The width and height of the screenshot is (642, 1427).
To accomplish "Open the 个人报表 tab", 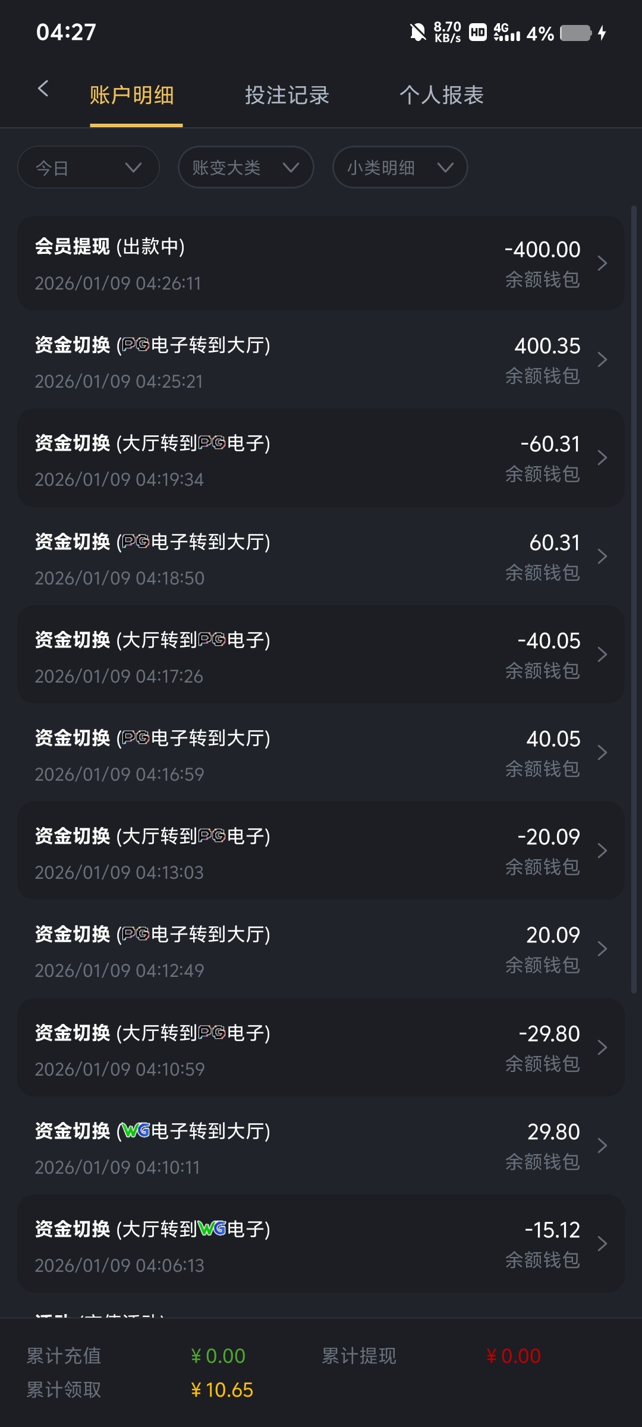I will point(441,95).
